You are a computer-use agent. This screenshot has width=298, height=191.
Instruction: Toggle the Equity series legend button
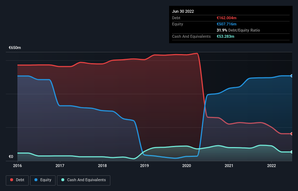click(43, 180)
